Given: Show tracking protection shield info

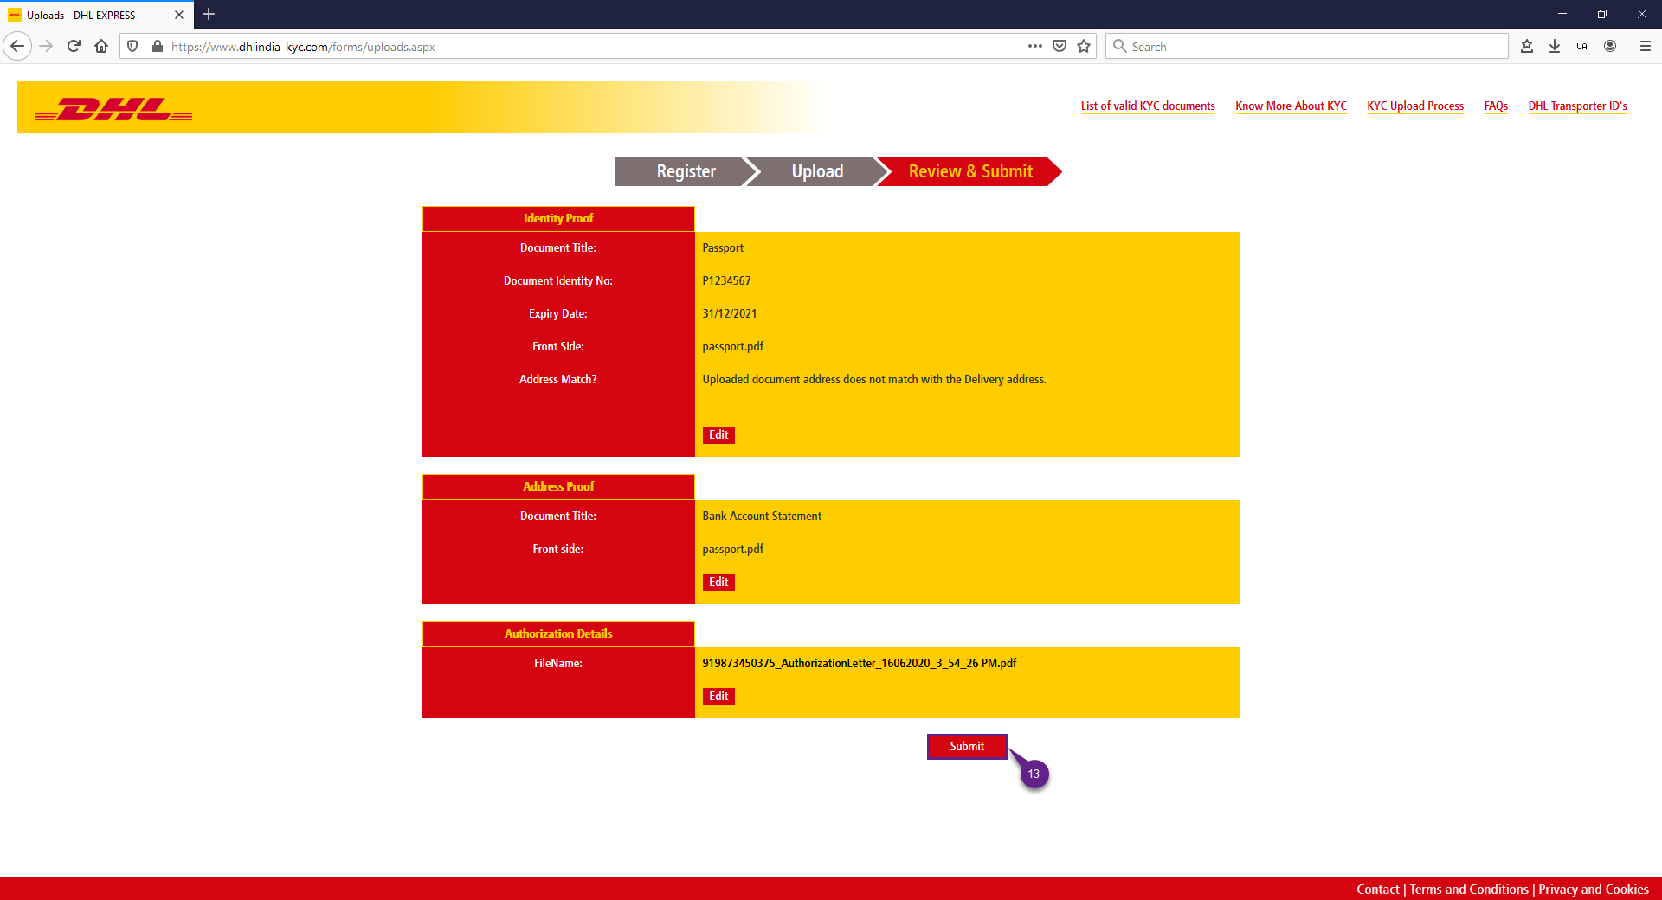Looking at the screenshot, I should tap(132, 46).
